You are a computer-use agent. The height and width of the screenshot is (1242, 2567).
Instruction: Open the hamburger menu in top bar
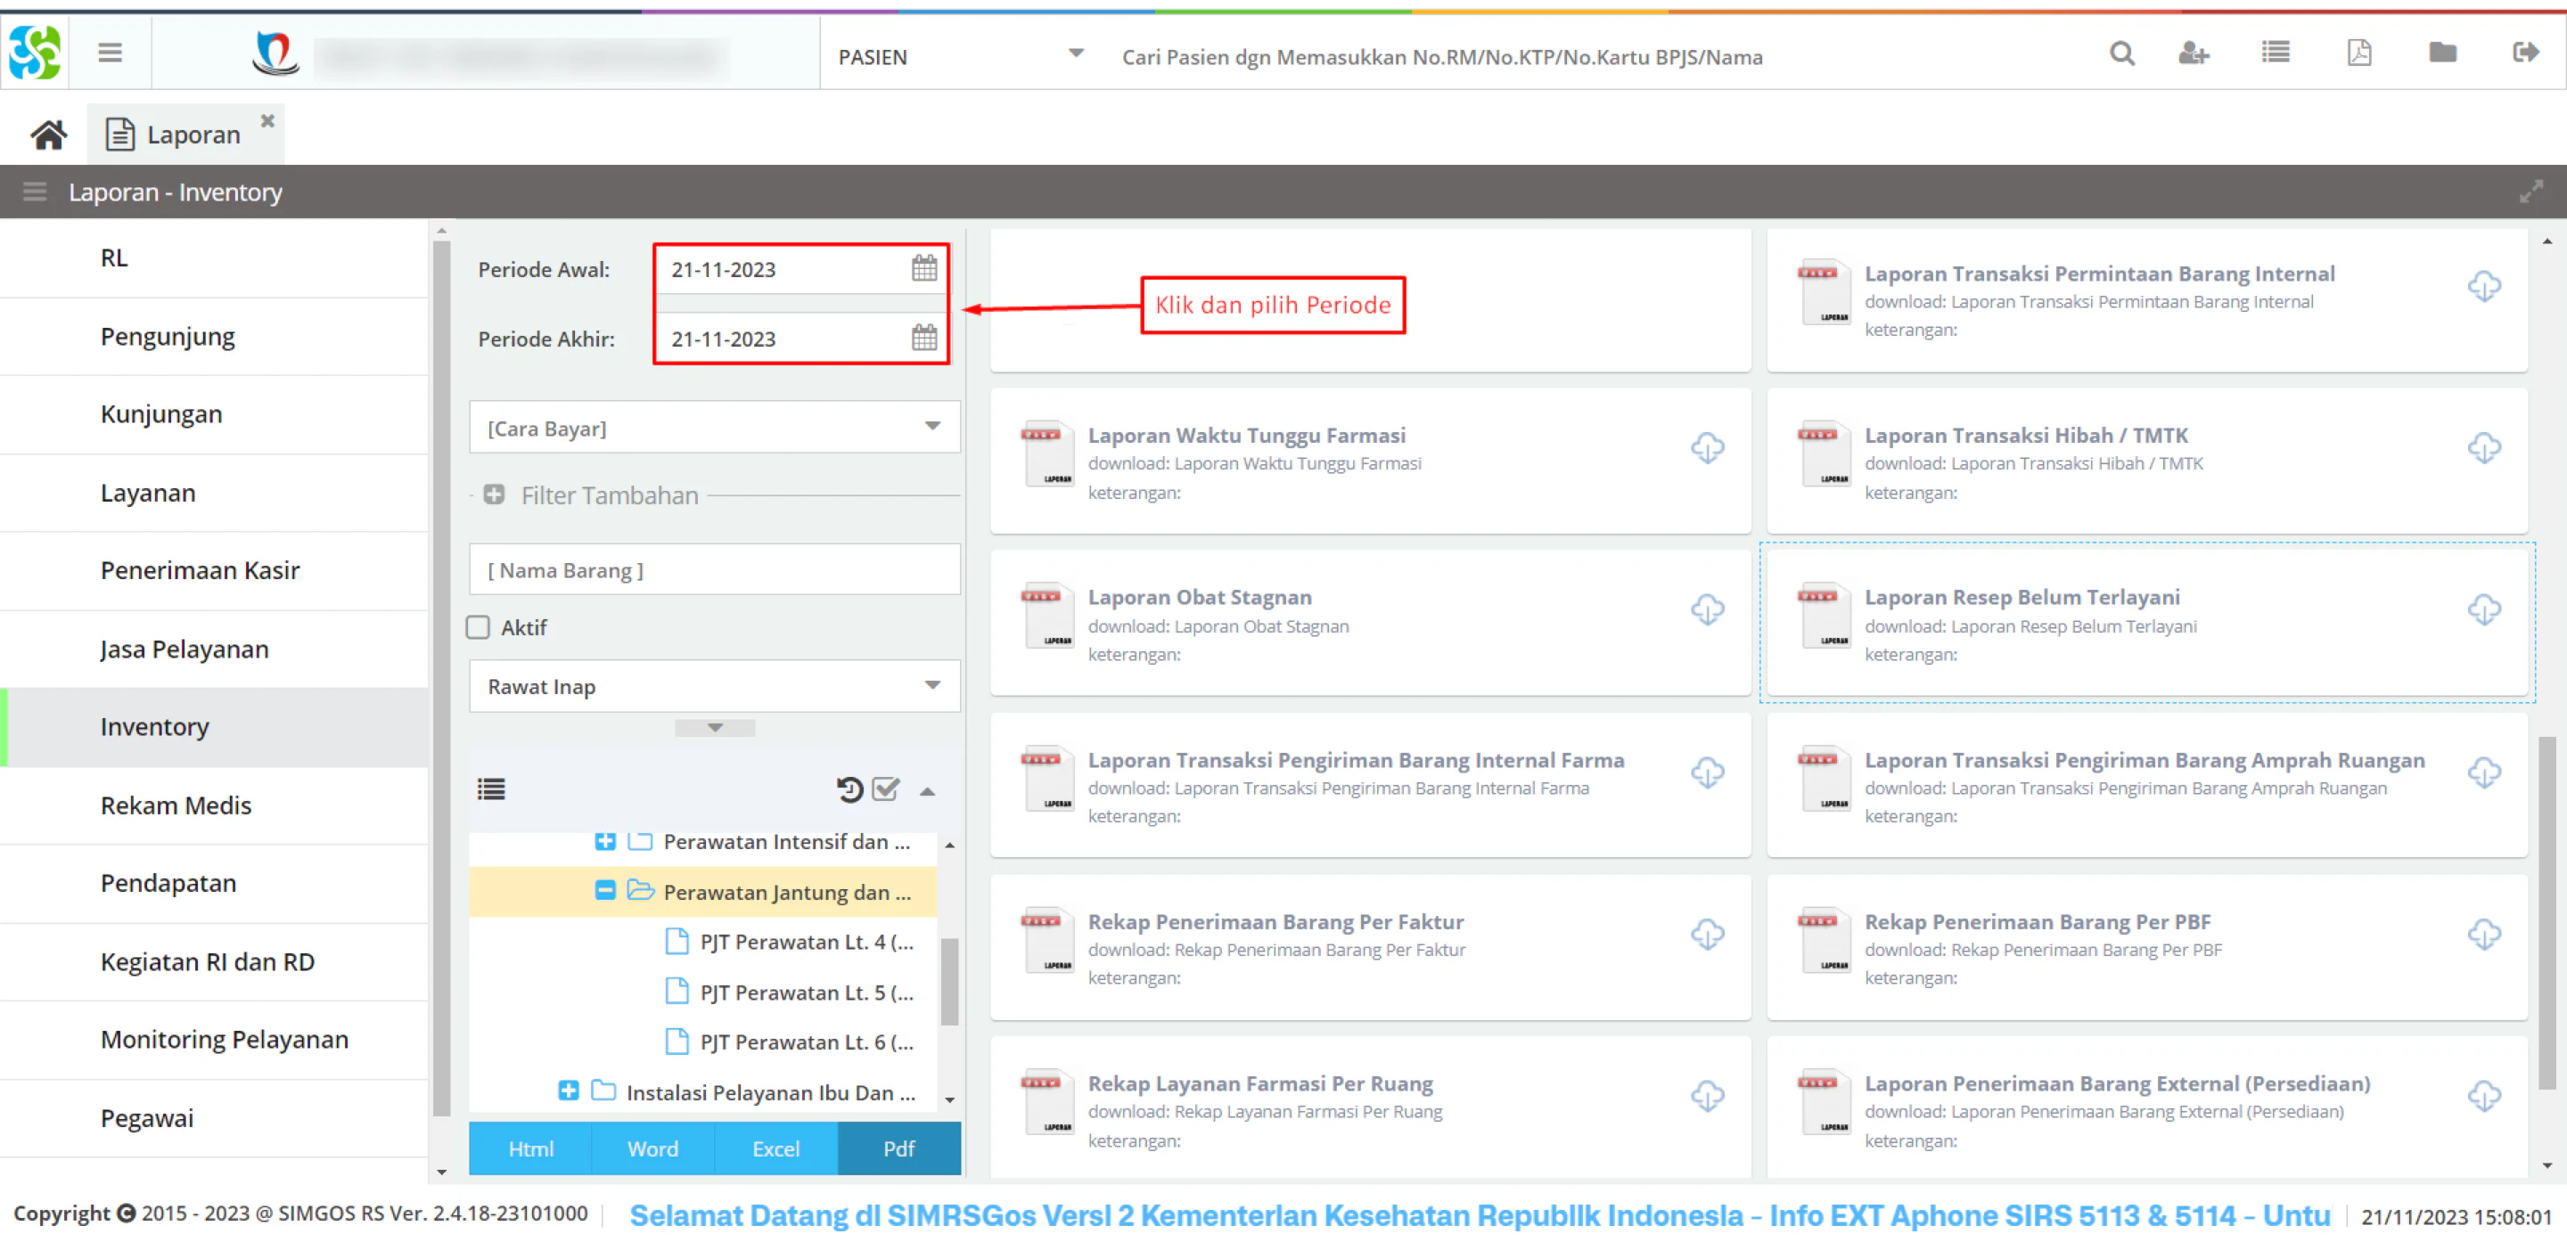tap(110, 53)
